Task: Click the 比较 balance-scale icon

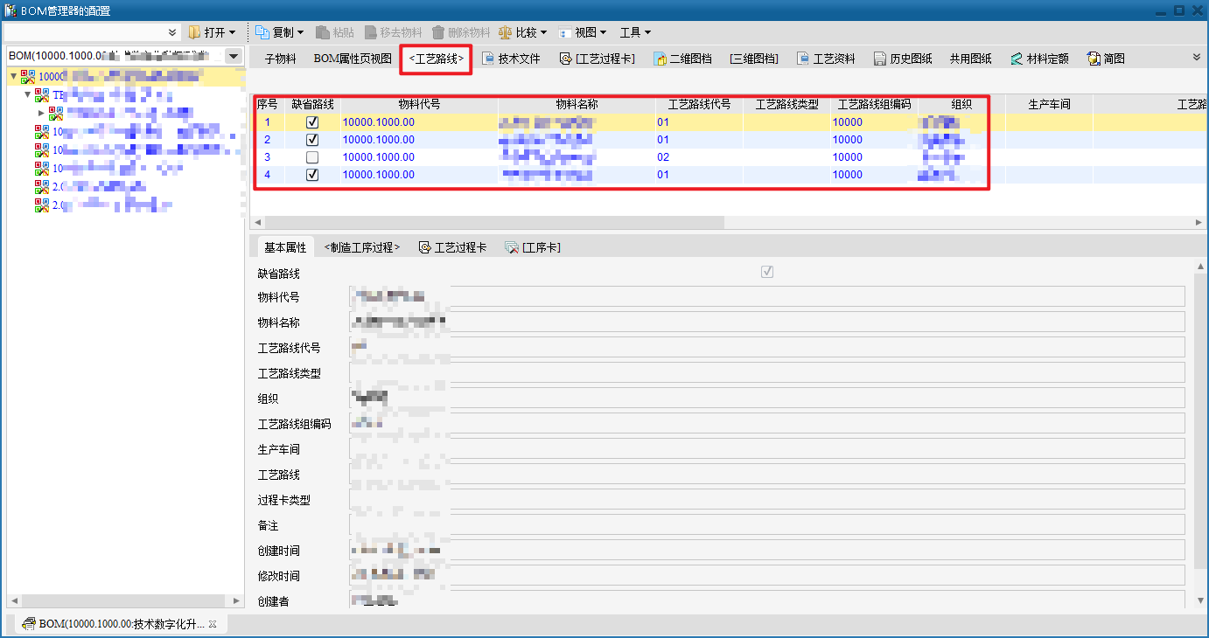Action: (x=506, y=32)
